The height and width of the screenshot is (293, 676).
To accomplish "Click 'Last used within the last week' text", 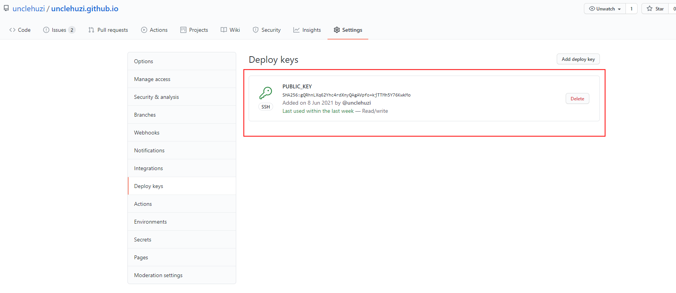I will 318,111.
